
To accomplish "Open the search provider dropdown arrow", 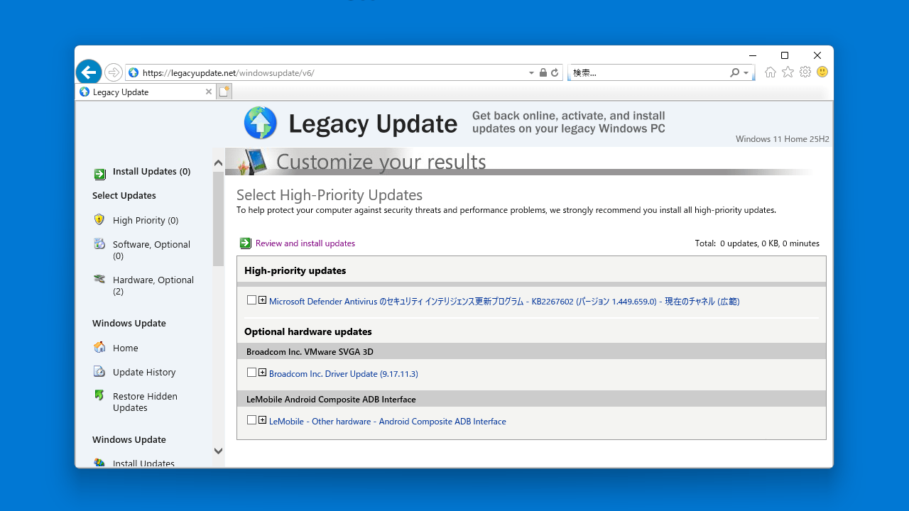I will 746,73.
